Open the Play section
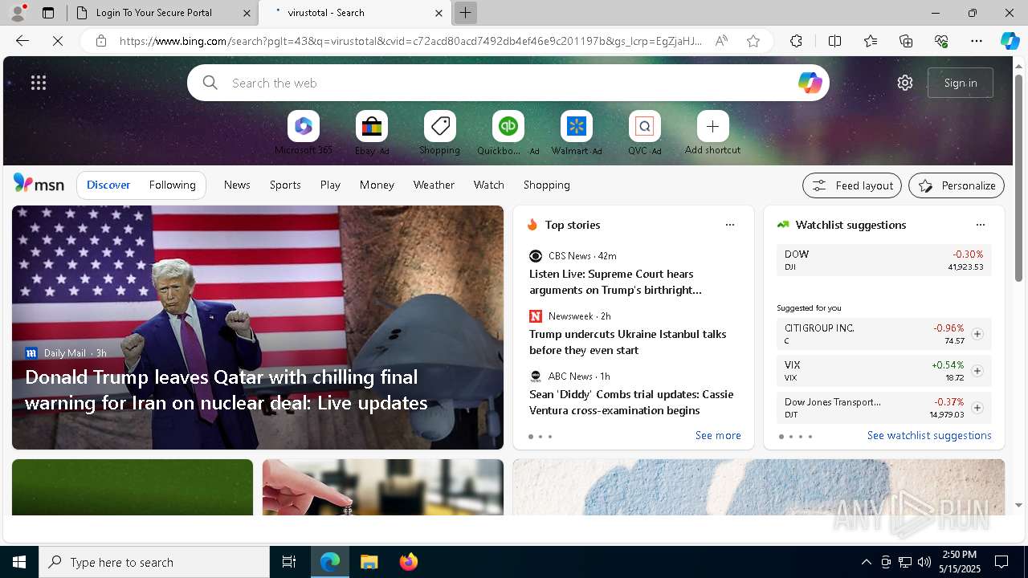Screen dimensions: 1028x578 [x=330, y=185]
